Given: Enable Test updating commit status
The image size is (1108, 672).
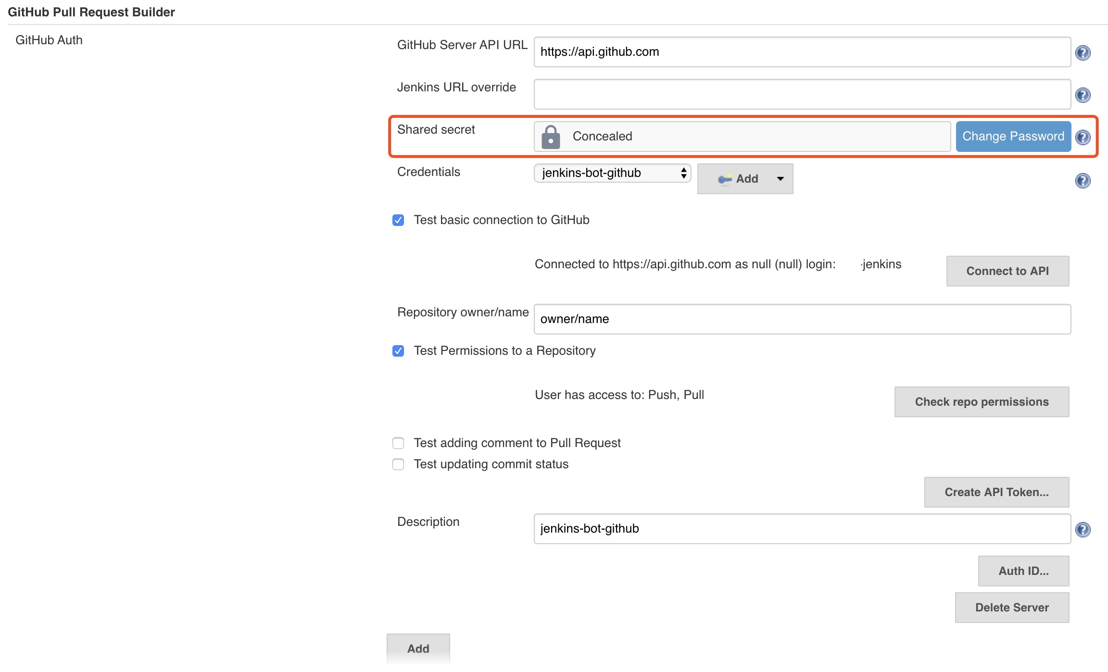Looking at the screenshot, I should (398, 464).
